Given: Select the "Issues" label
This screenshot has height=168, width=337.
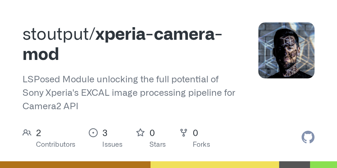Looking at the screenshot, I should (112, 144).
